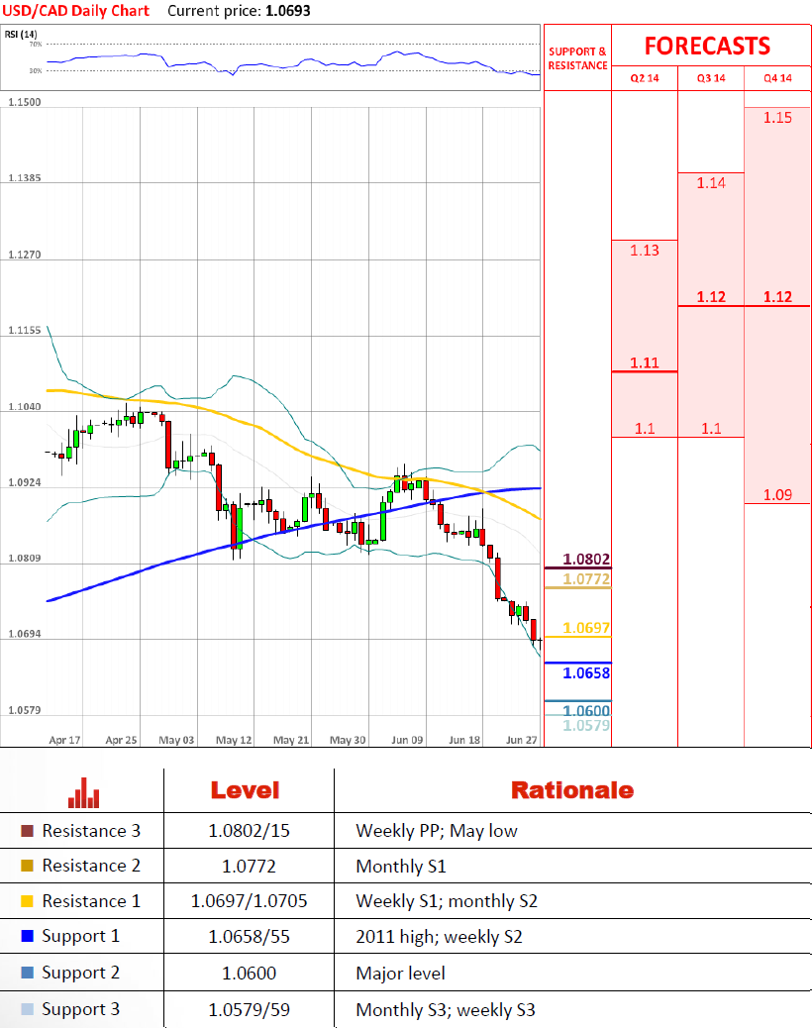Screen dimensions: 812x1028
Task: Select the Q2 14 forecast column header
Action: (x=644, y=78)
